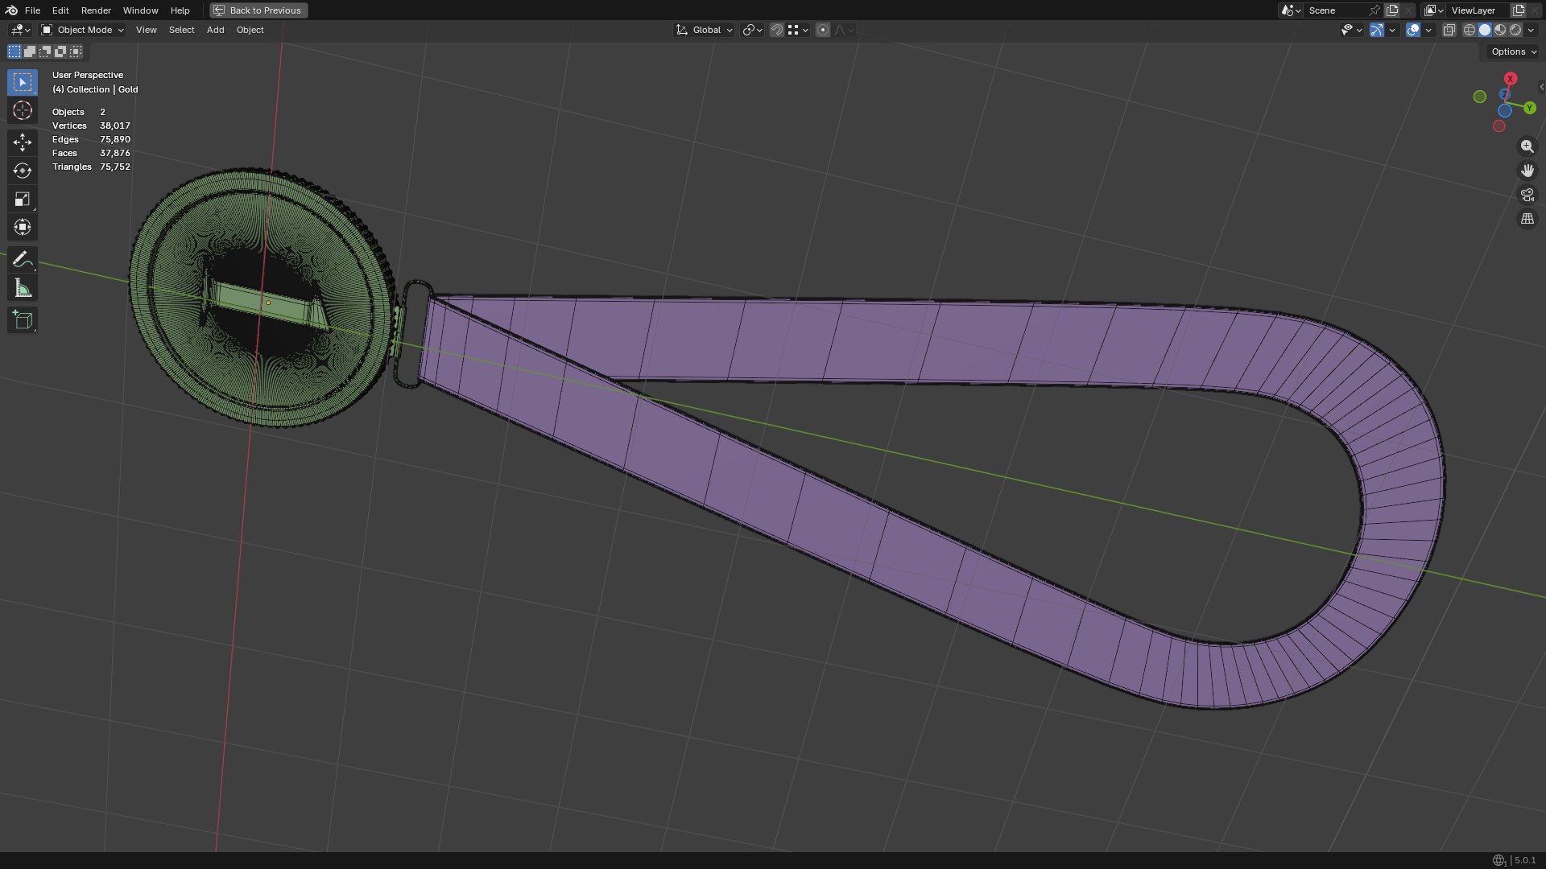This screenshot has height=869, width=1546.
Task: Toggle X-ray view
Action: coord(1449,30)
